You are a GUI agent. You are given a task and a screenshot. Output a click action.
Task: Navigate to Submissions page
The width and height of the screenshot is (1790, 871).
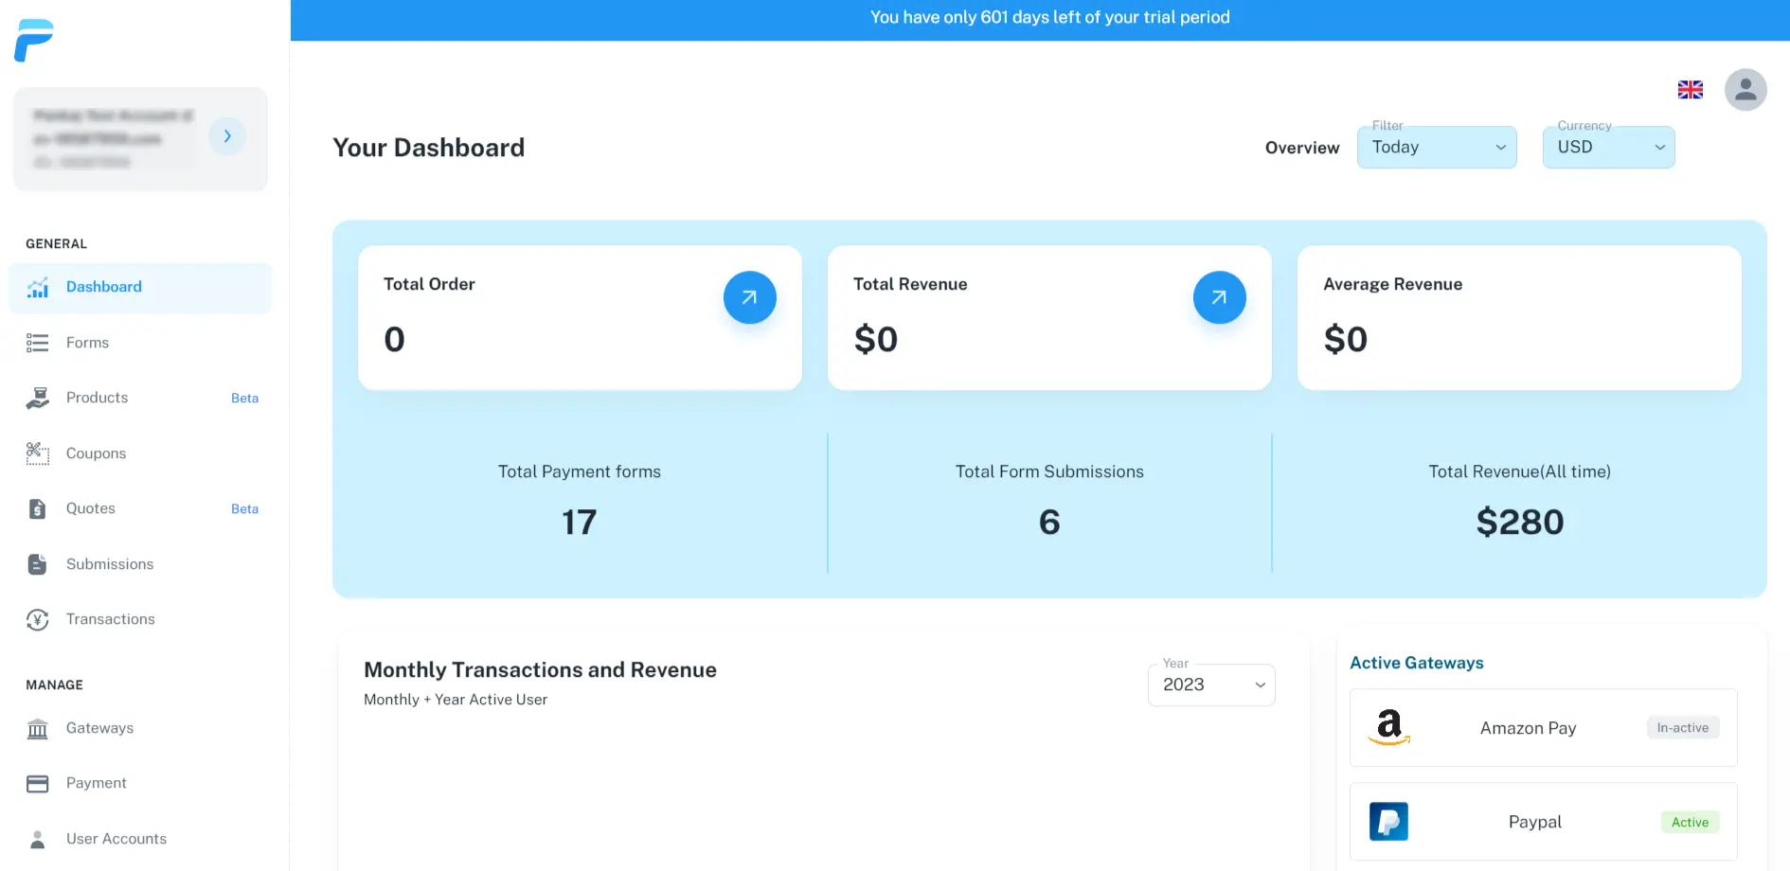[109, 564]
